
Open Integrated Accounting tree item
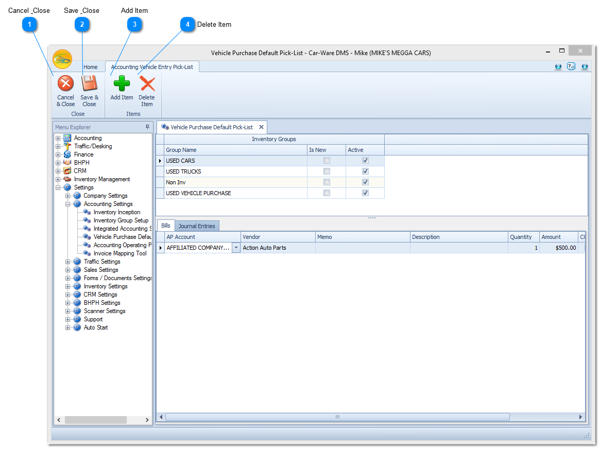pyautogui.click(x=123, y=229)
